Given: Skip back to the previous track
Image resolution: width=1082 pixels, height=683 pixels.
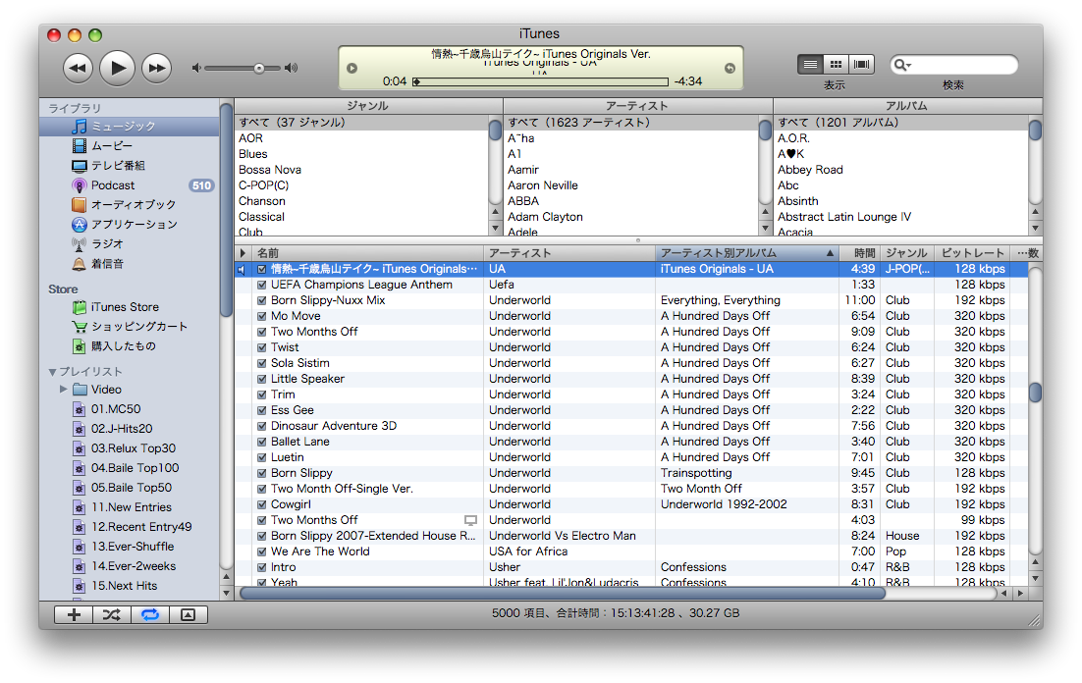Looking at the screenshot, I should point(78,68).
